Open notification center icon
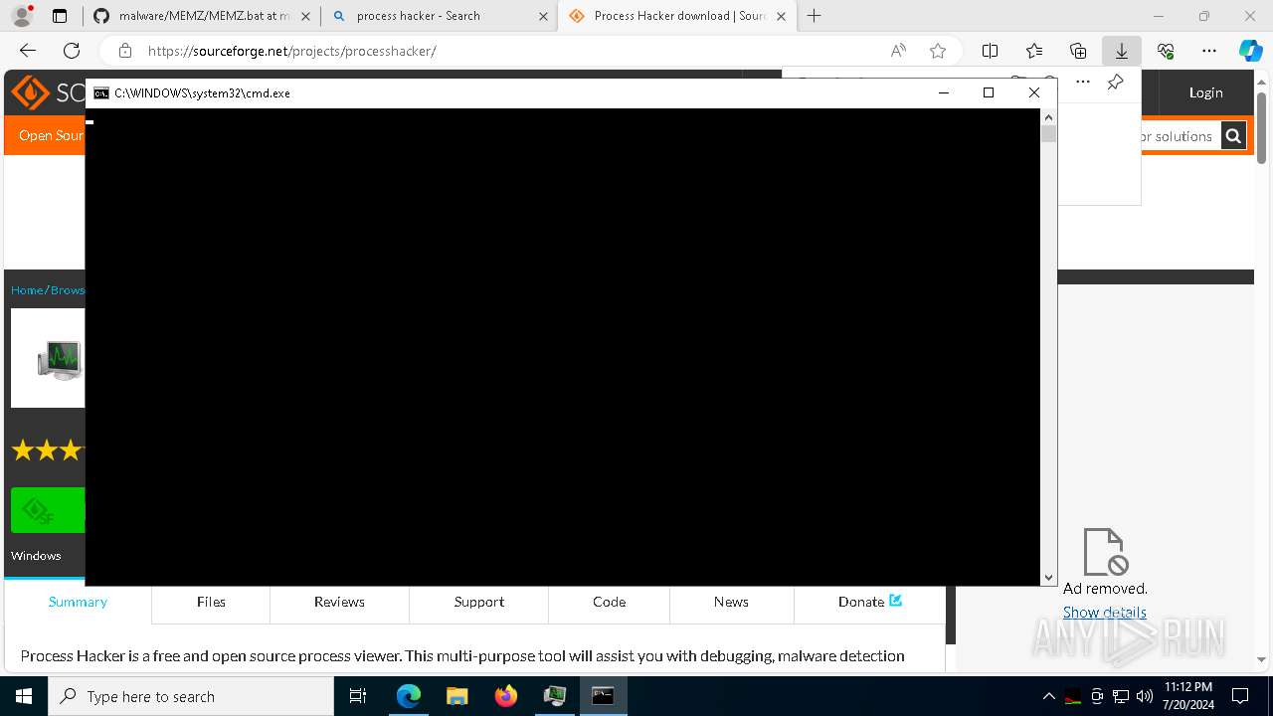 pyautogui.click(x=1240, y=696)
